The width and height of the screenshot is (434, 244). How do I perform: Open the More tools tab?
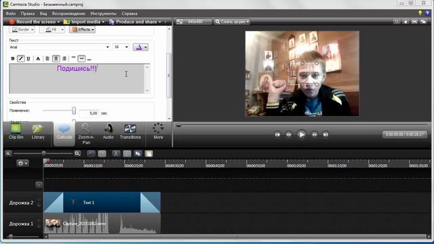[x=158, y=131]
